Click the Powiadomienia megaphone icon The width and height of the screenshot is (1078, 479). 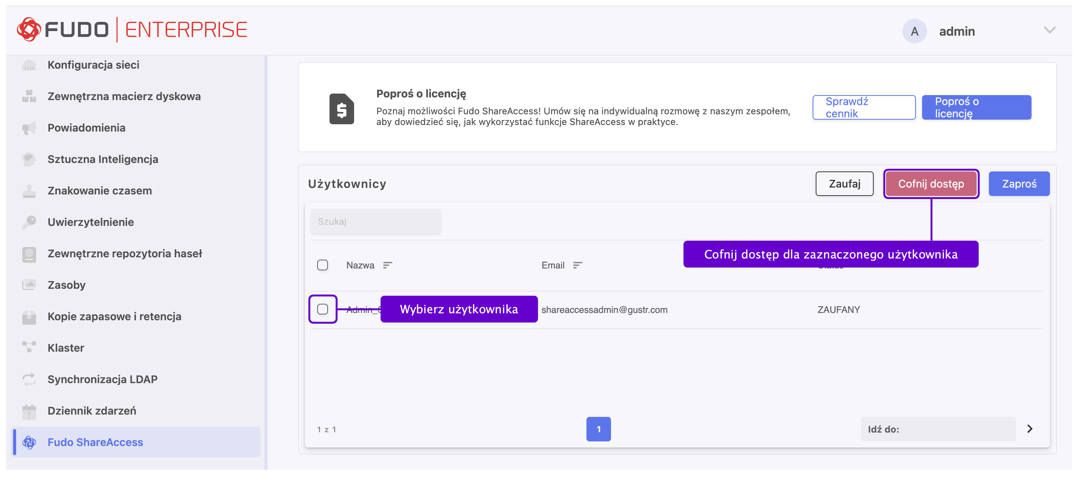(x=29, y=127)
